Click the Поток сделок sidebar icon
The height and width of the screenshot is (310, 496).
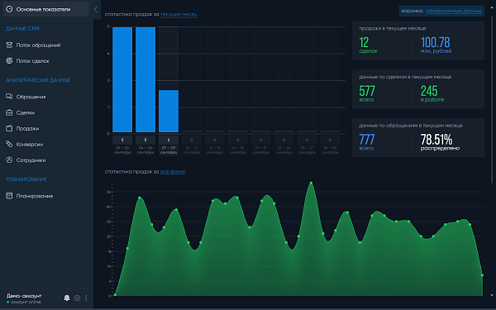coord(9,60)
